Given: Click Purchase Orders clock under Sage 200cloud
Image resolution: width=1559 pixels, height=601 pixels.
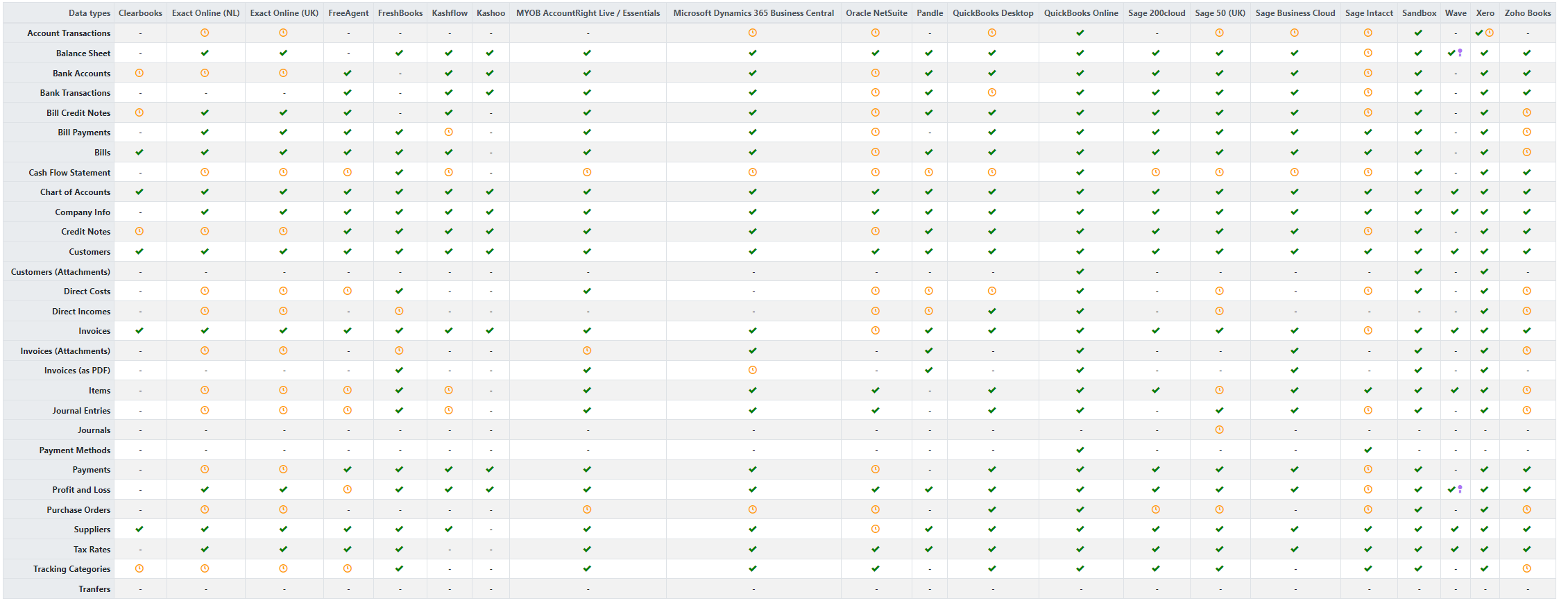Looking at the screenshot, I should pyautogui.click(x=1156, y=509).
